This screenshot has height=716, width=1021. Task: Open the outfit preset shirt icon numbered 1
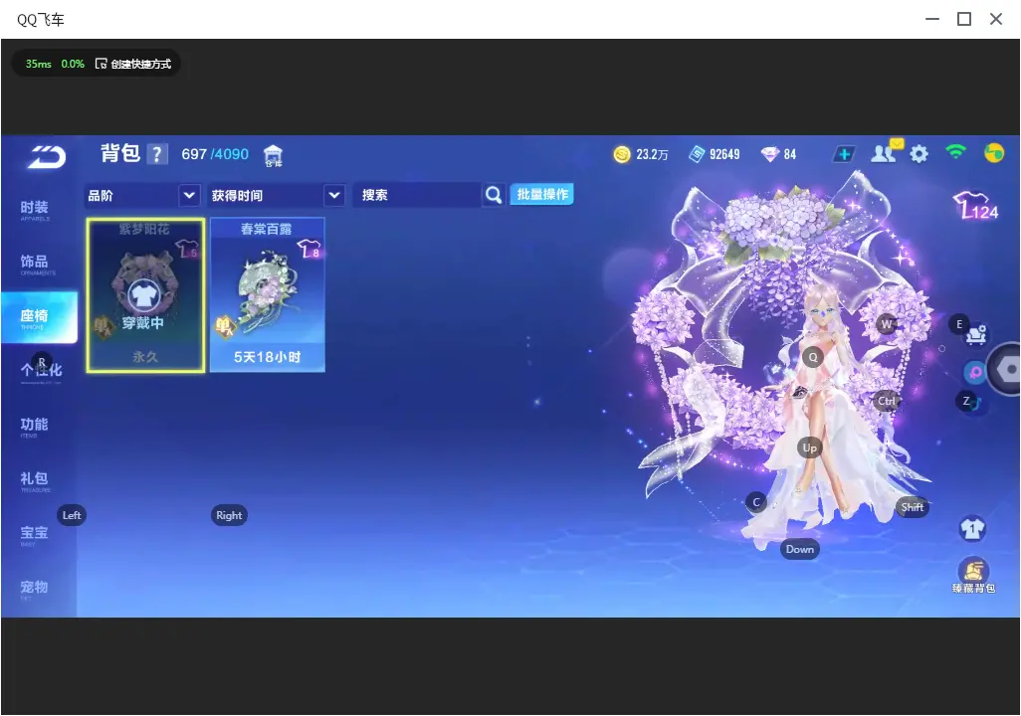(x=973, y=528)
